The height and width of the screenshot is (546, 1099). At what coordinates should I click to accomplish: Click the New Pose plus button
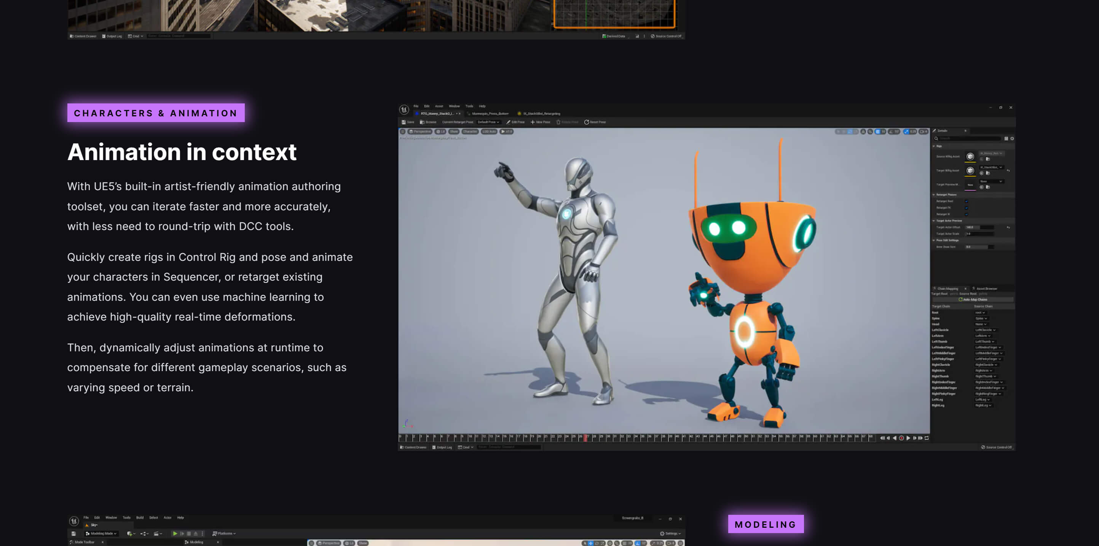click(533, 122)
